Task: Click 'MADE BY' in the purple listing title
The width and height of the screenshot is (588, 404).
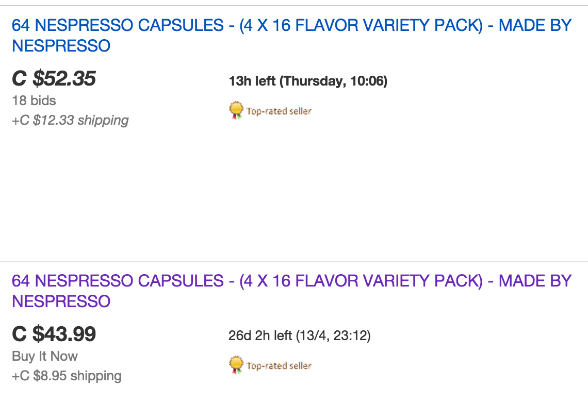Action: click(x=535, y=281)
